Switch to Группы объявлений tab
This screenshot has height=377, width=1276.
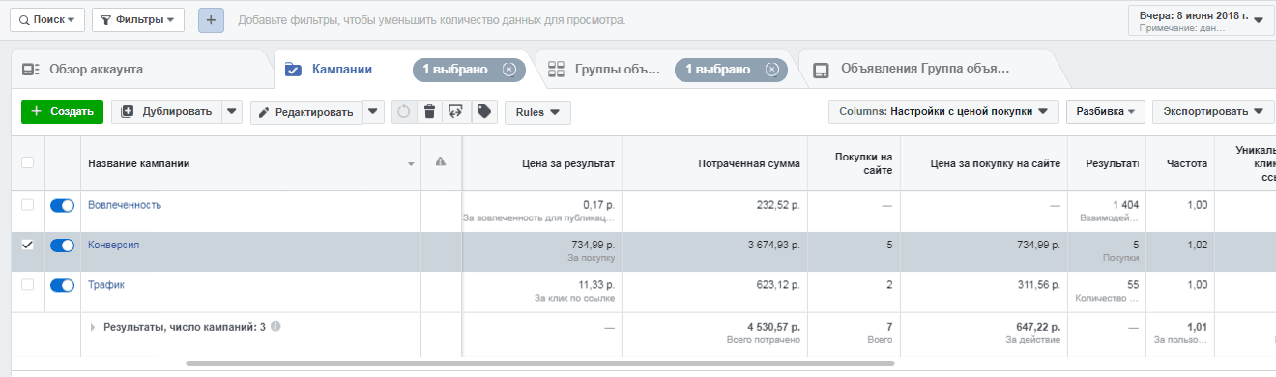pos(617,70)
